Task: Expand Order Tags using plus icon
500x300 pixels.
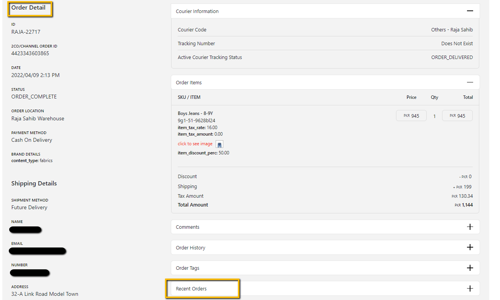Action: point(470,268)
